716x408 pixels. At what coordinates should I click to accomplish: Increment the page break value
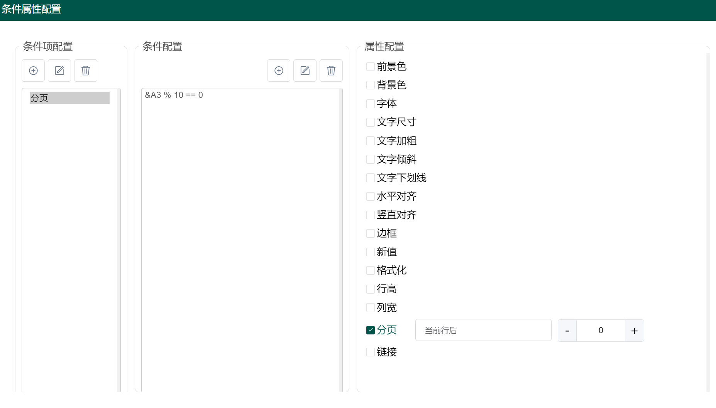[x=634, y=330]
